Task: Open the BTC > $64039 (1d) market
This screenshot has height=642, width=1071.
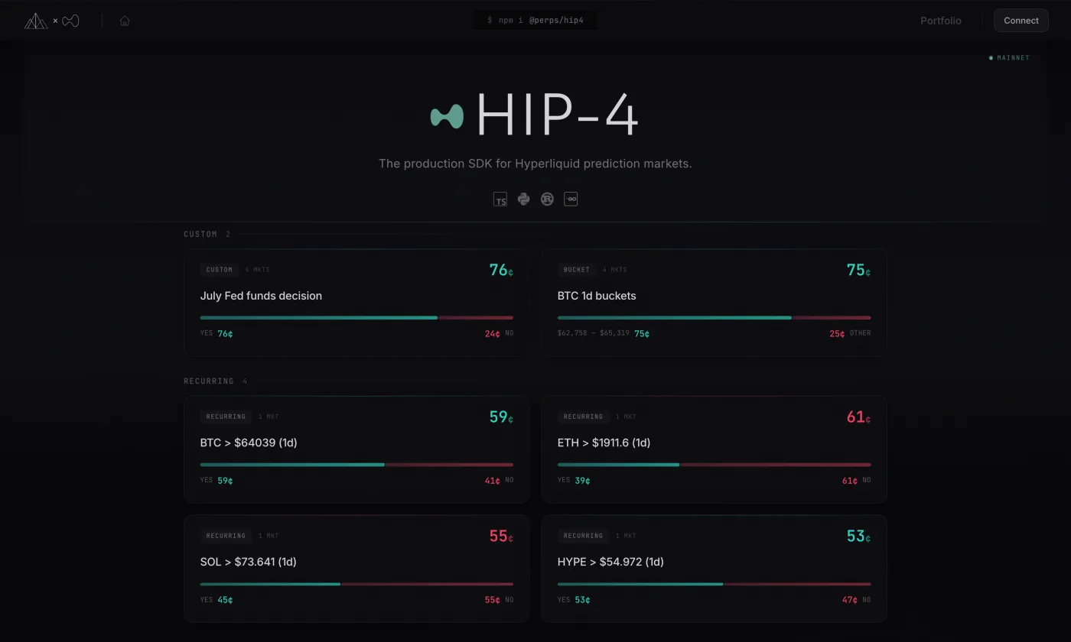Action: (356, 449)
